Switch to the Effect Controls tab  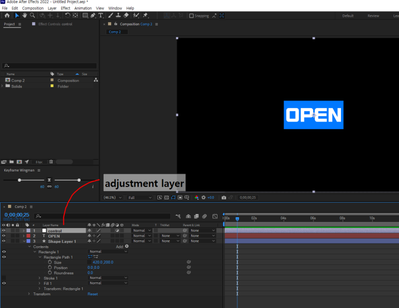click(x=55, y=24)
